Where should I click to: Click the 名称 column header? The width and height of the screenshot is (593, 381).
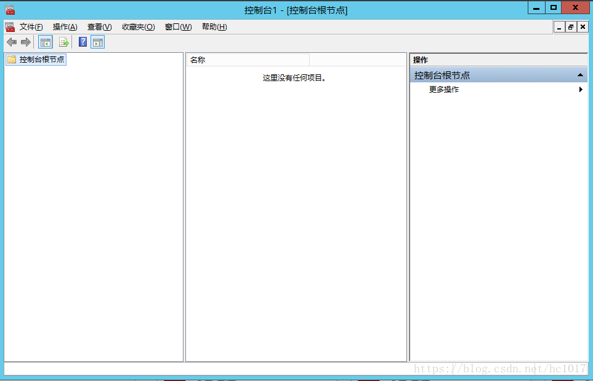[x=248, y=60]
